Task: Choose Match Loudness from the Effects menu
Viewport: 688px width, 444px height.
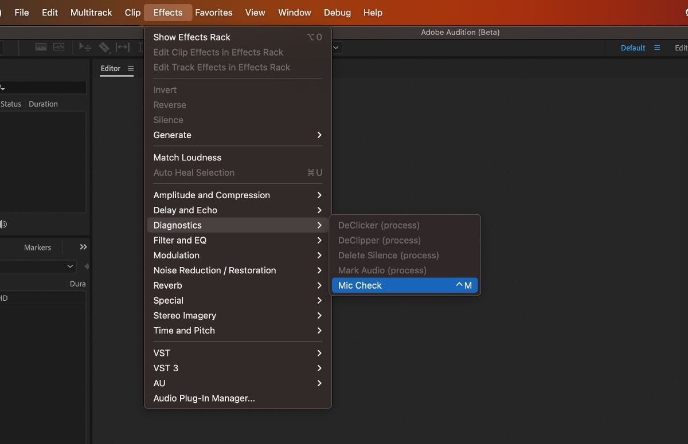Action: tap(187, 157)
